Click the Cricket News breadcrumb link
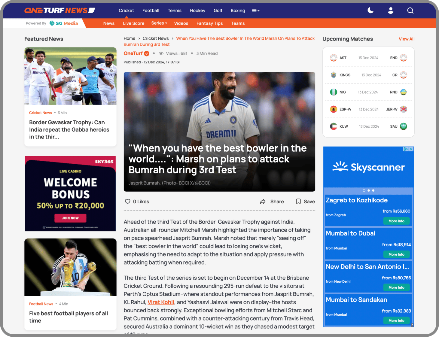 pos(156,38)
